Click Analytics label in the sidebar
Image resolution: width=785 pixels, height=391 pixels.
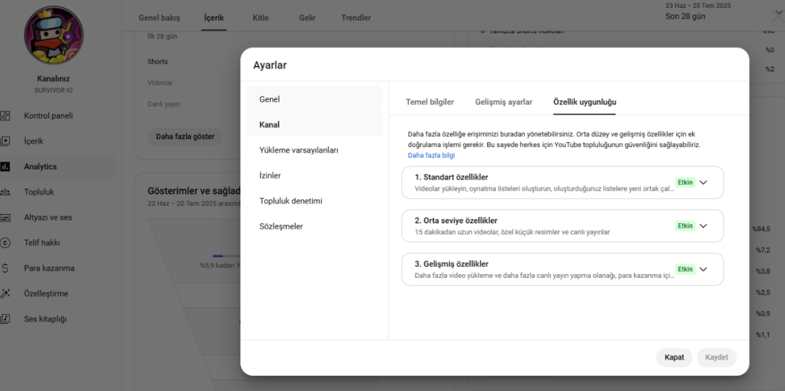click(x=41, y=166)
